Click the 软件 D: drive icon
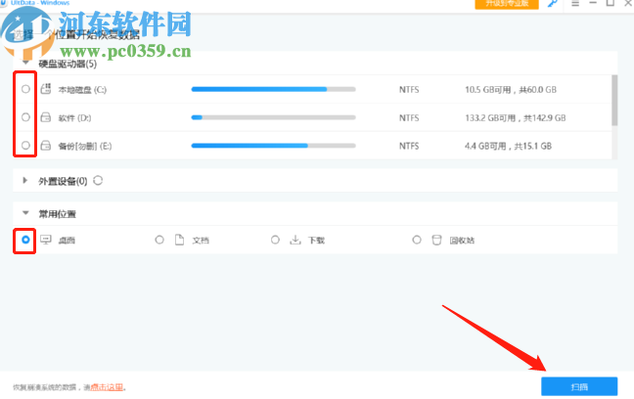Screen dimensions: 634x399 click(x=45, y=117)
